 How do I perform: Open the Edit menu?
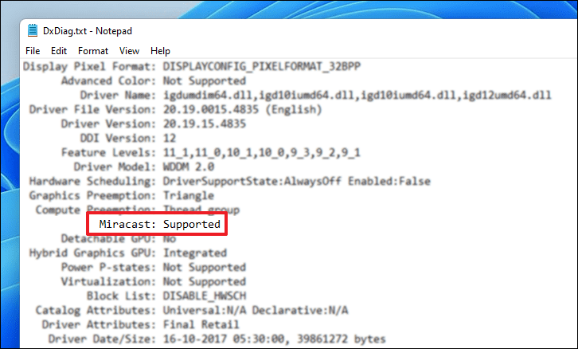coord(59,51)
